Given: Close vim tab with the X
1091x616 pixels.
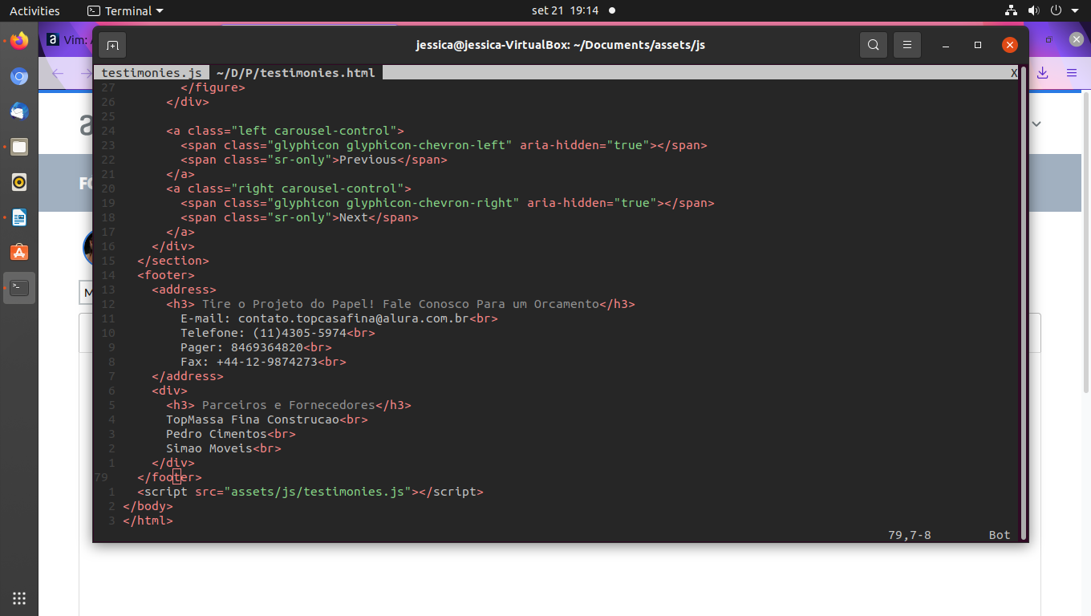Looking at the screenshot, I should click(x=1013, y=73).
